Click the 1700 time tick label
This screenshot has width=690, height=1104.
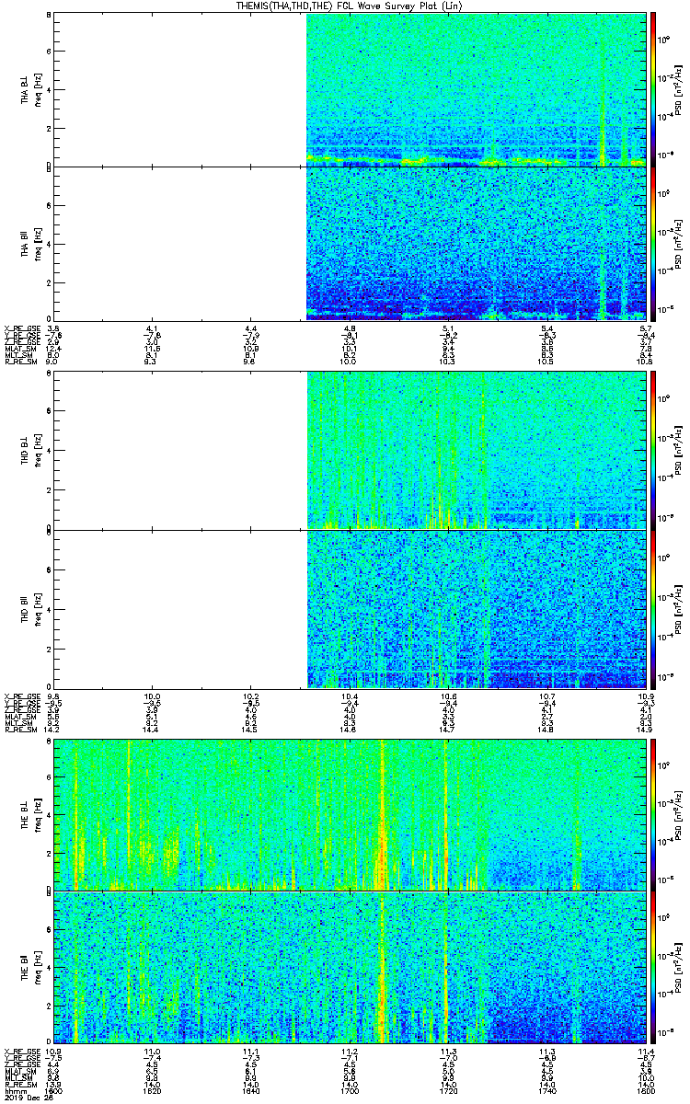(x=349, y=1089)
